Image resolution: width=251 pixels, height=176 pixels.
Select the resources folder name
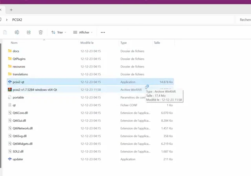pos(19,66)
